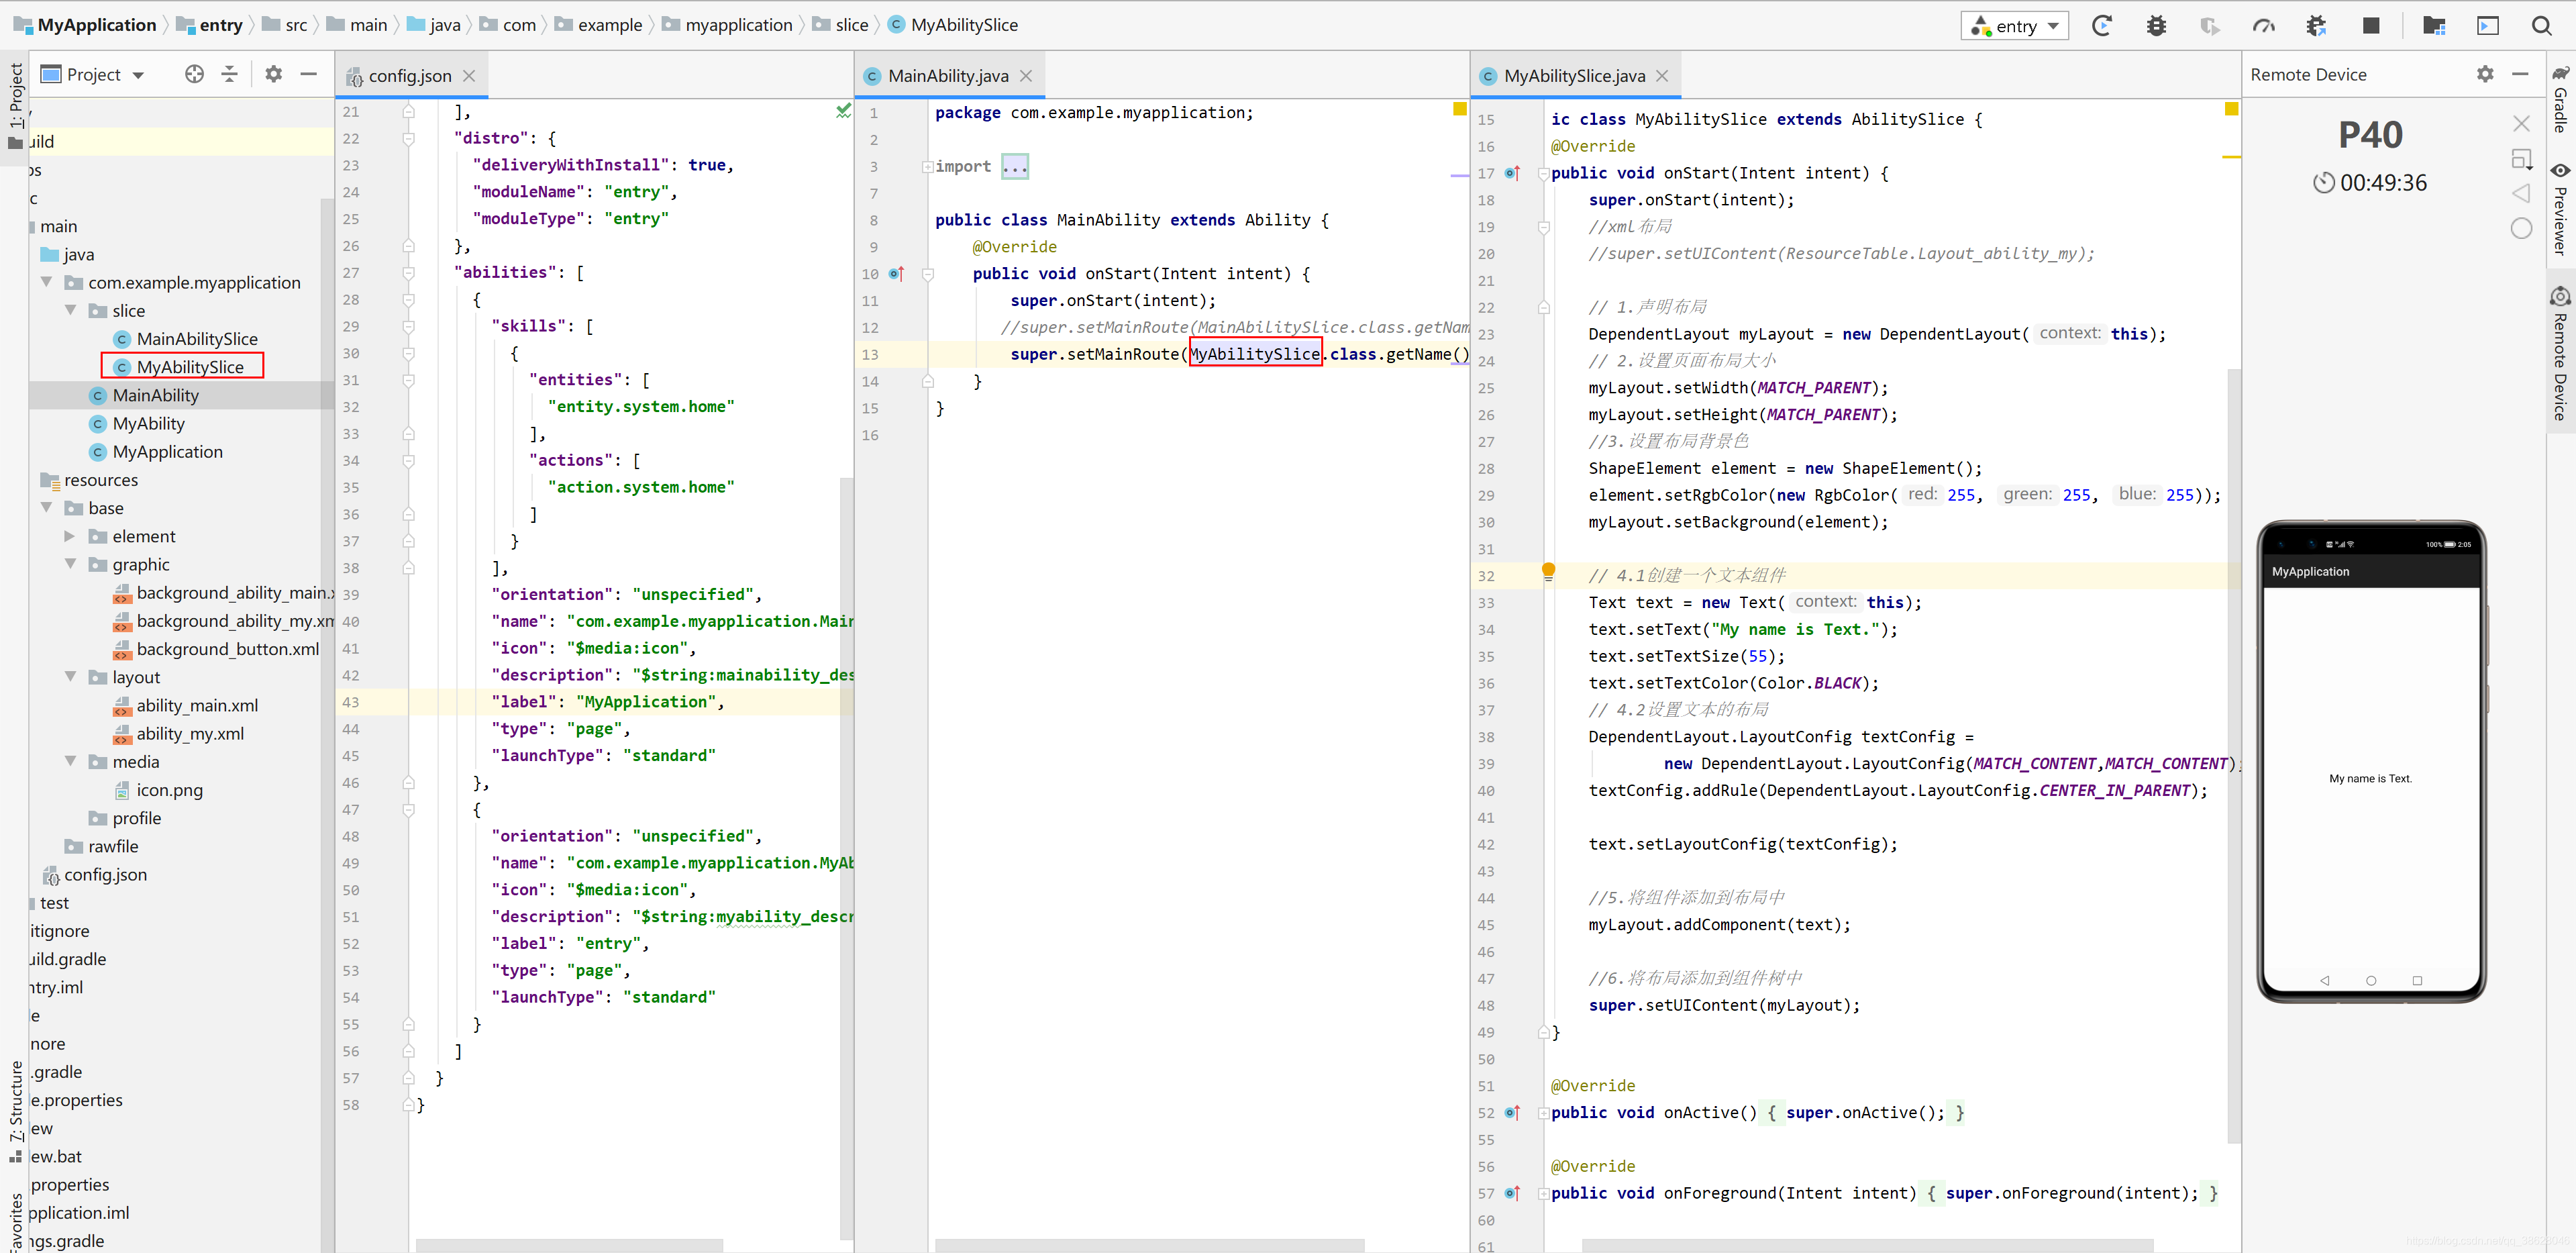Image resolution: width=2576 pixels, height=1253 pixels.
Task: Click the locate/scroll-from-source target icon
Action: coord(194,74)
